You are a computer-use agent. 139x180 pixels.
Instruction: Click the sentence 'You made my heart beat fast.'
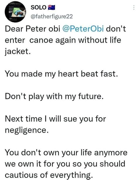pos(61,74)
